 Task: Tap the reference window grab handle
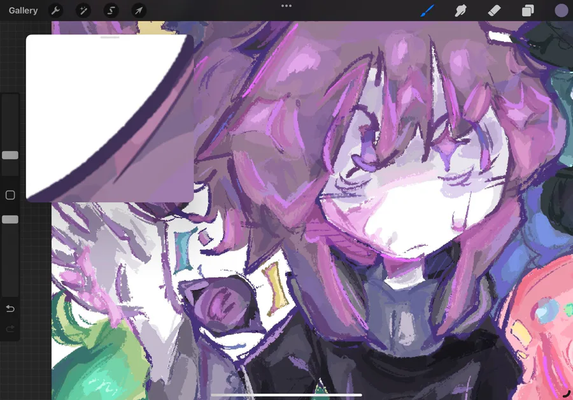tap(110, 38)
